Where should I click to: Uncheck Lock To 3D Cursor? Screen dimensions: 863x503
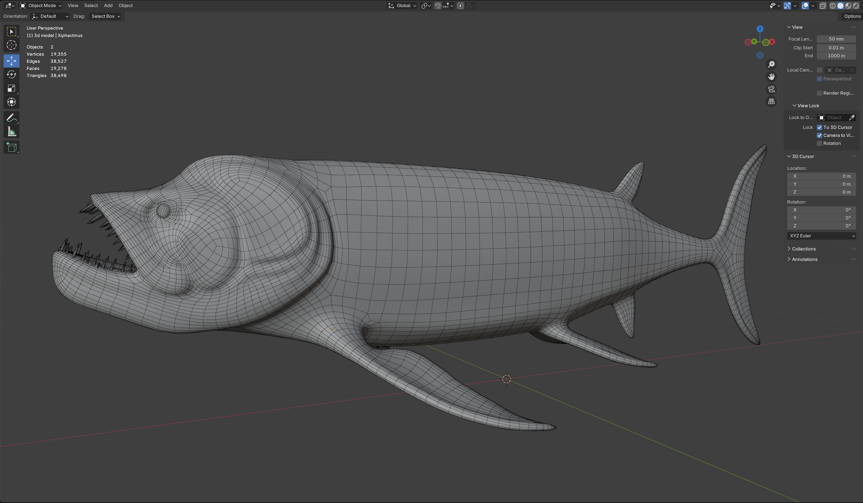tap(820, 127)
